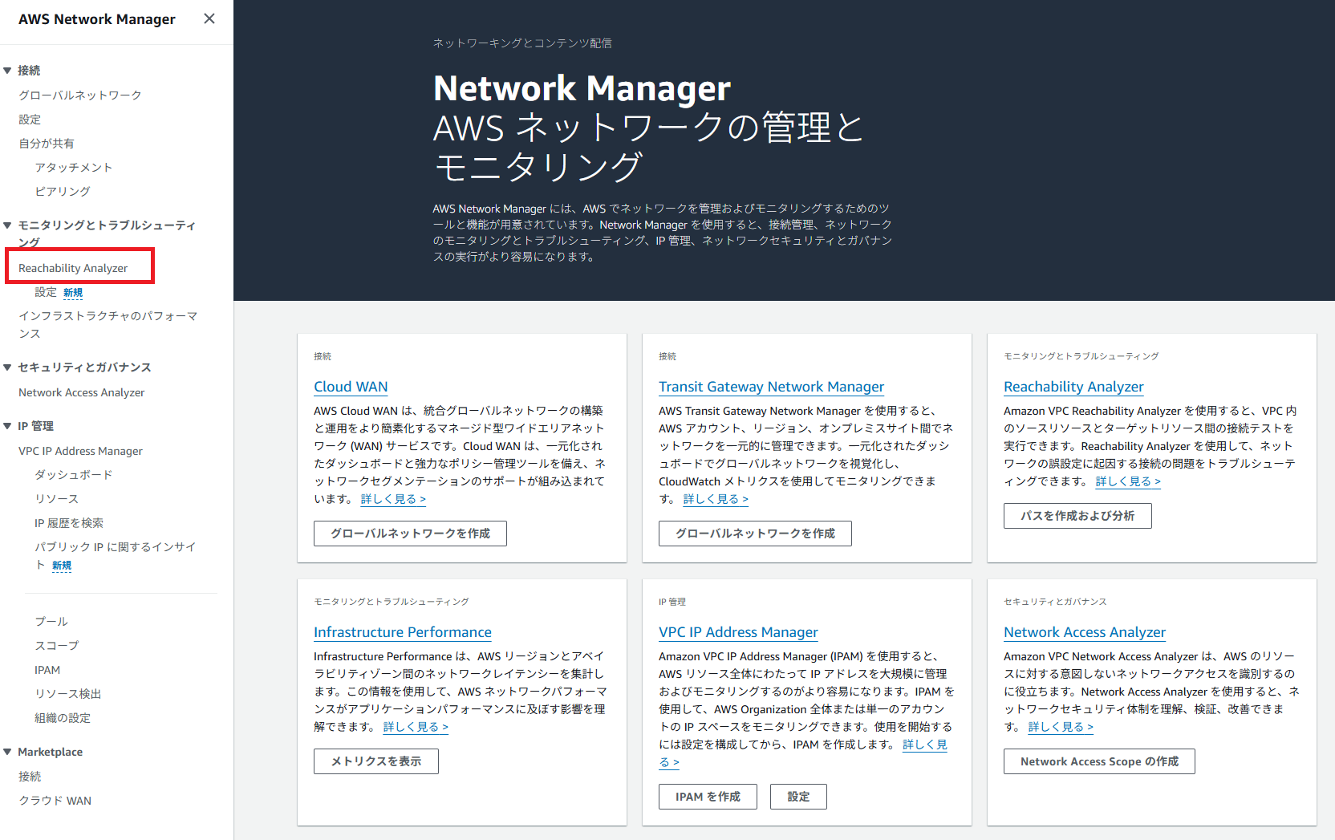
Task: Open クラウド WAN under Marketplace
Action: click(x=55, y=801)
